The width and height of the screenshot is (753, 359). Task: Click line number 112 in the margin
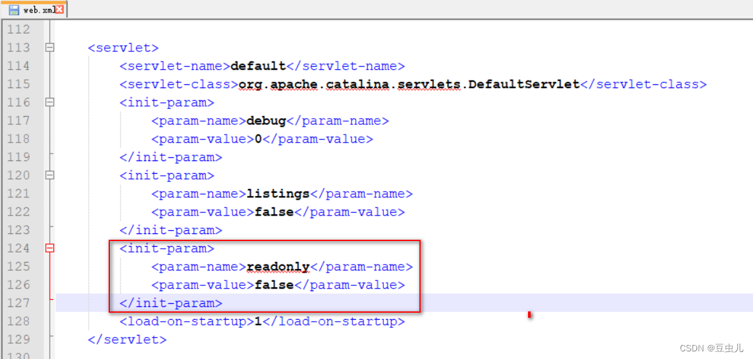tap(18, 29)
